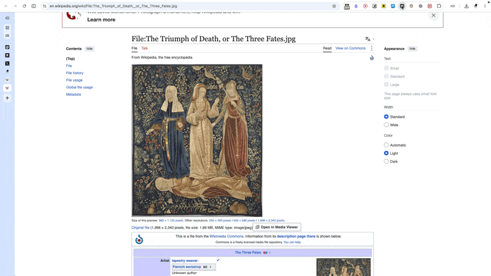Viewport: 491px width, 276px height.
Task: Open the grid icon in left sidebar
Action: click(x=7, y=28)
